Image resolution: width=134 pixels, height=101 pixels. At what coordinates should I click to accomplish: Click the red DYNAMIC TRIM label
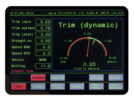tap(22, 71)
